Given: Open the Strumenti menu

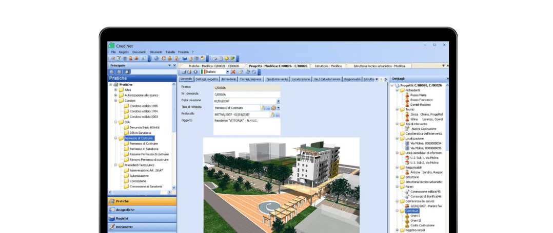Looking at the screenshot, I should (x=155, y=52).
